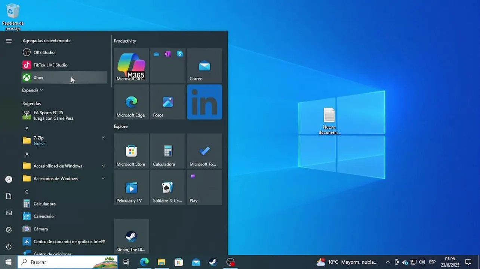Open the weather widget 10°C
Viewport: 480px width, 269px height.
click(347, 262)
